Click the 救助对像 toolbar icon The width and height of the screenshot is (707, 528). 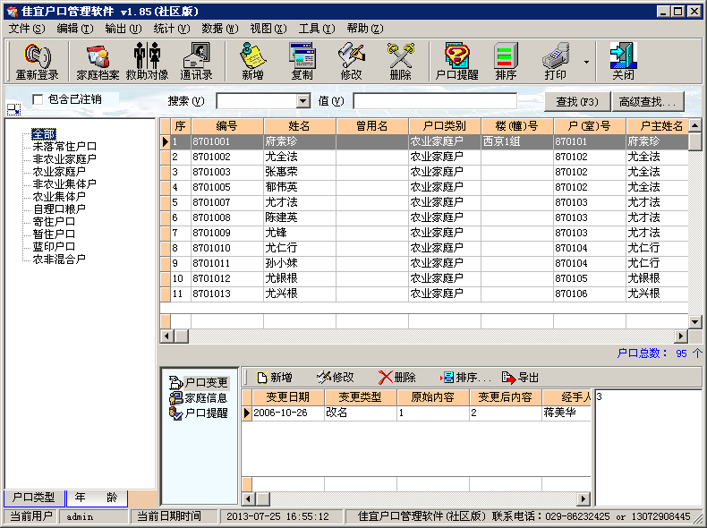pos(147,62)
